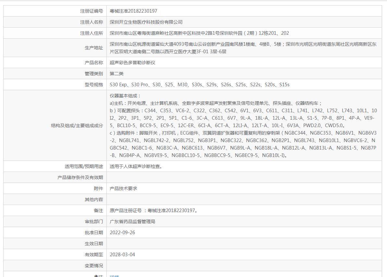Select the a)主机 component line
The width and height of the screenshot is (387, 277).
point(216,103)
